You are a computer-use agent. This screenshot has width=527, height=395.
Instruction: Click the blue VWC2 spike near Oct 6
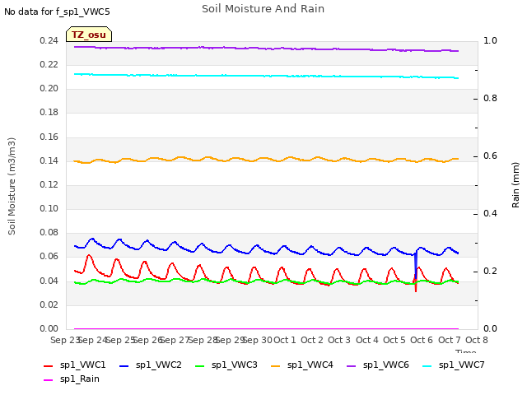tap(416, 265)
